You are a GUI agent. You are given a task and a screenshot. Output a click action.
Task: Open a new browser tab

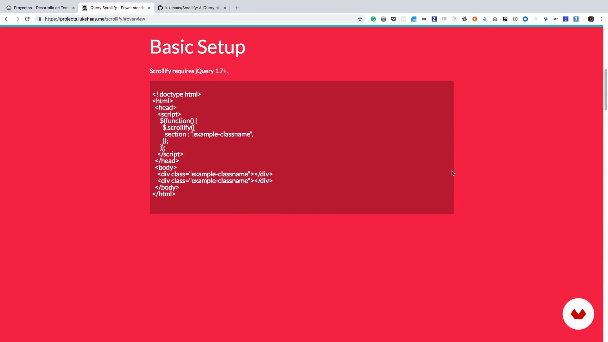pyautogui.click(x=237, y=8)
